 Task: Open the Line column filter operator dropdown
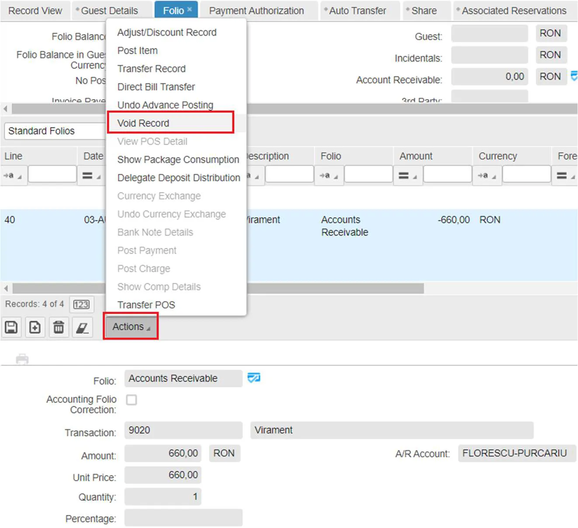[x=13, y=176]
